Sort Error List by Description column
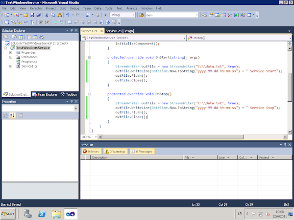 [137, 157]
